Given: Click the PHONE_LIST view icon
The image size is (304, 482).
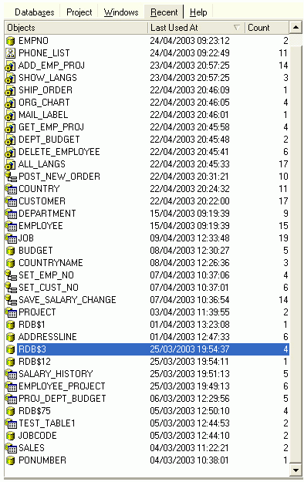Looking at the screenshot, I should (x=11, y=53).
